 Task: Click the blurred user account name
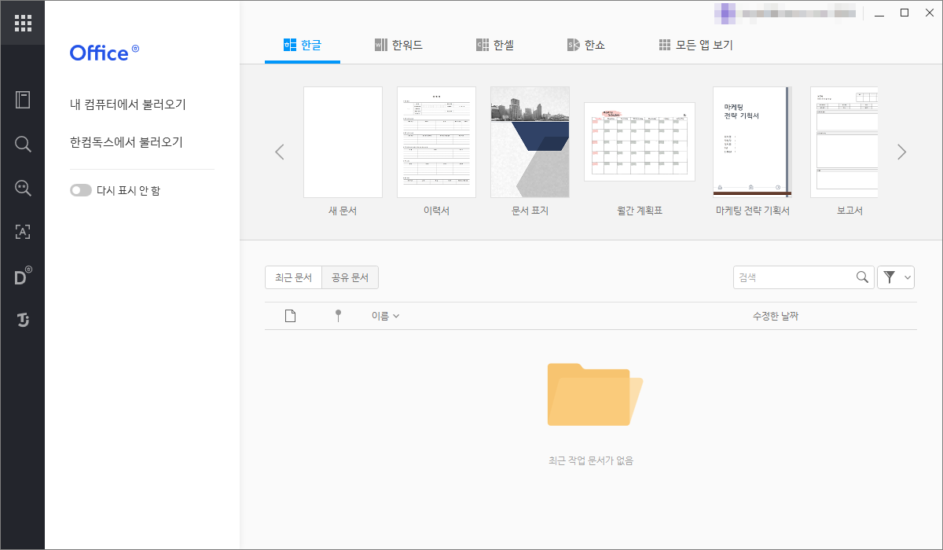[x=785, y=13]
